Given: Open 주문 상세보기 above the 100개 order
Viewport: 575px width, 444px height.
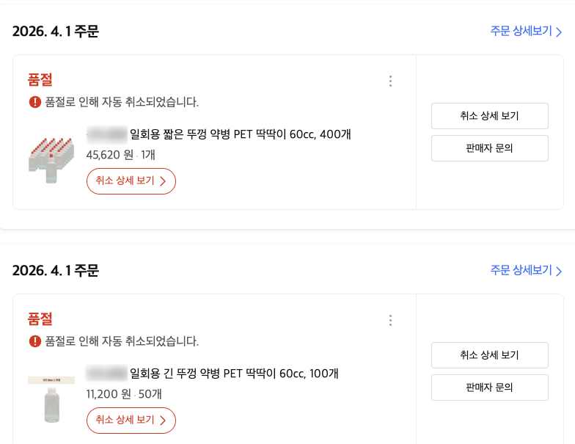Looking at the screenshot, I should point(526,271).
